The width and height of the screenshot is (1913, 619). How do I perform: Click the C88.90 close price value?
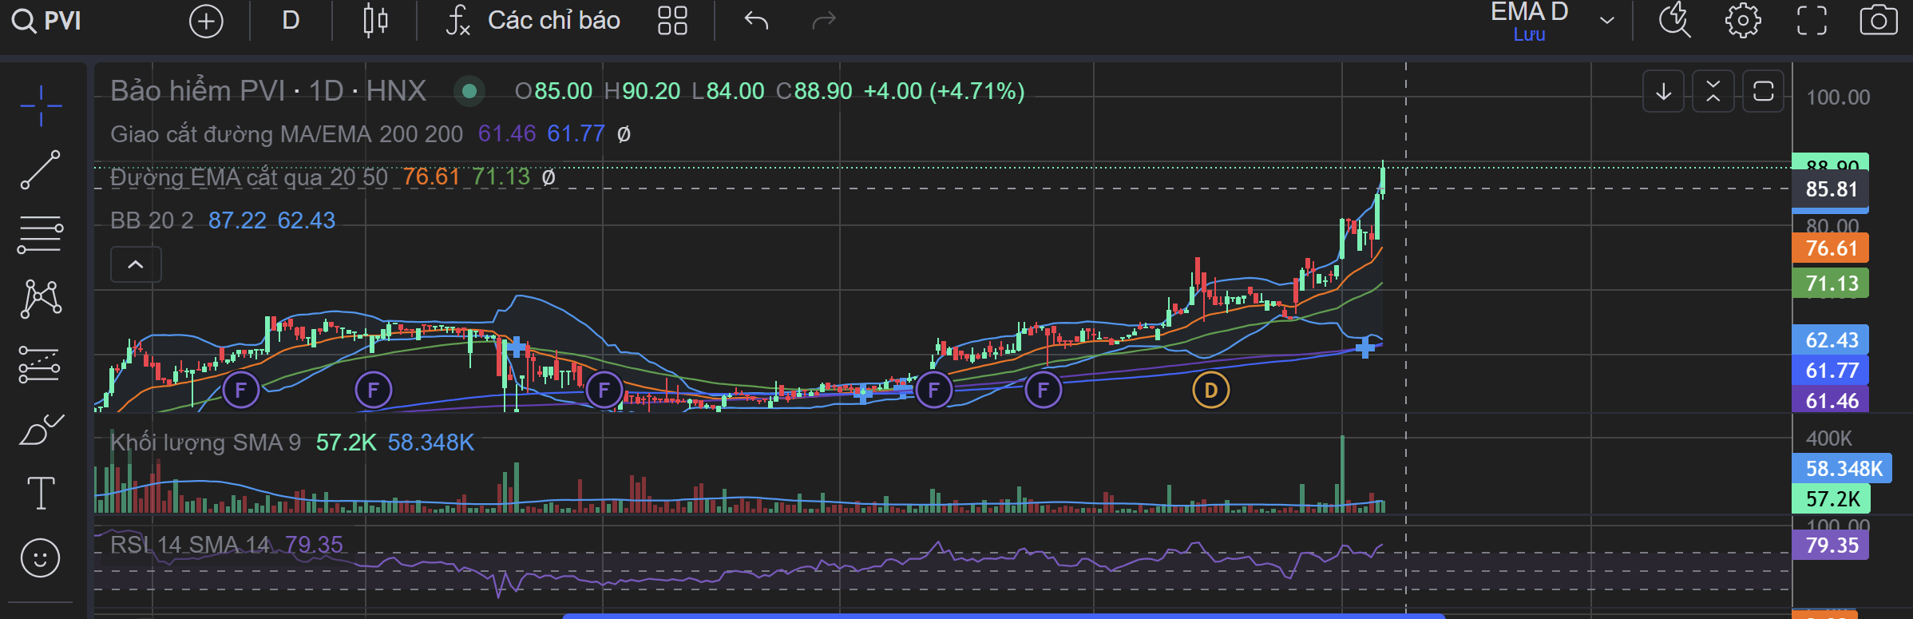(x=814, y=91)
